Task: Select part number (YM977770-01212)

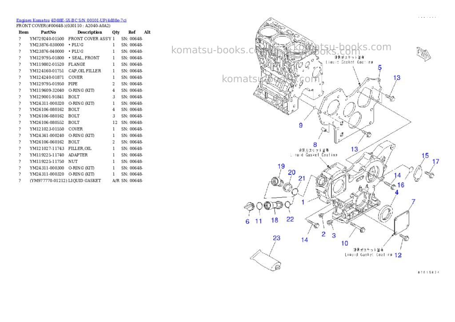Action: pyautogui.click(x=48, y=181)
